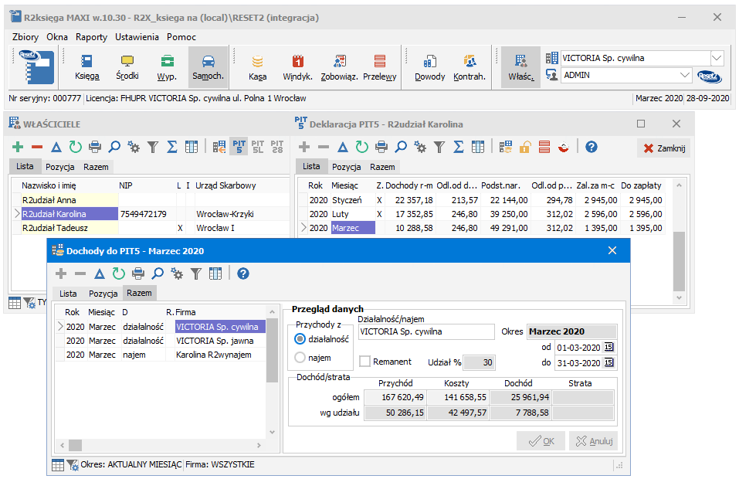Image resolution: width=739 pixels, height=479 pixels.
Task: Click the red list icon in Deklaracja PIT5 toolbar
Action: point(544,147)
